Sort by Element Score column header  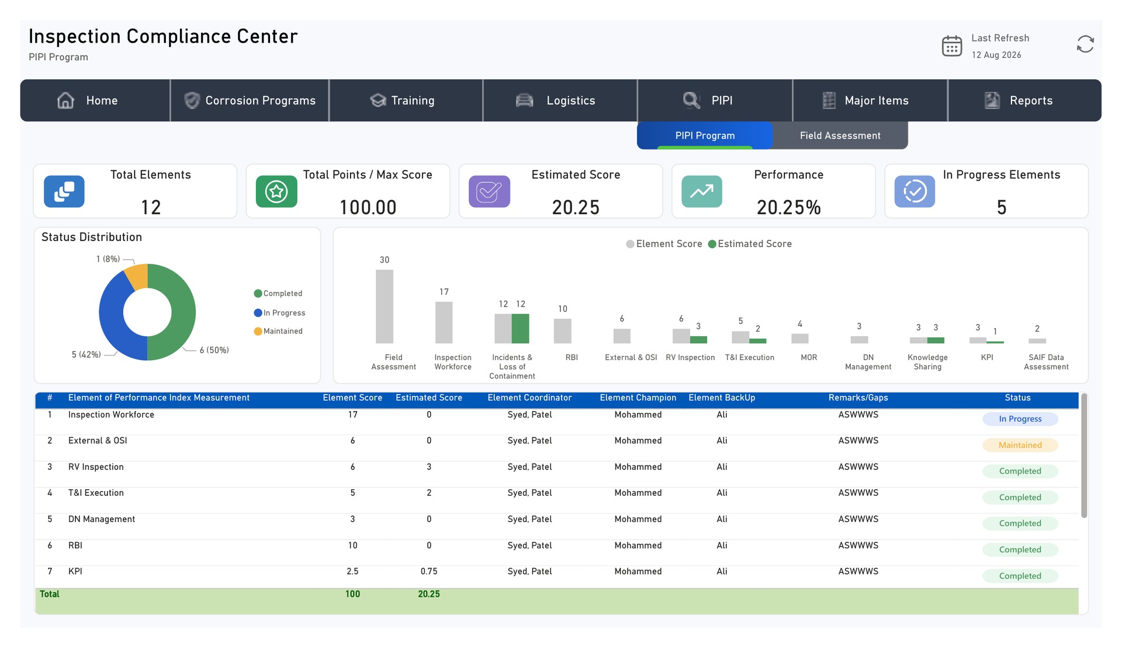[x=352, y=398]
